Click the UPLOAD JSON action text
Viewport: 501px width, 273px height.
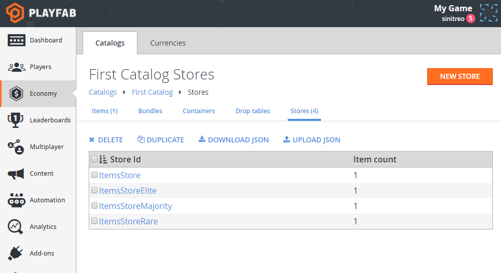pos(316,140)
